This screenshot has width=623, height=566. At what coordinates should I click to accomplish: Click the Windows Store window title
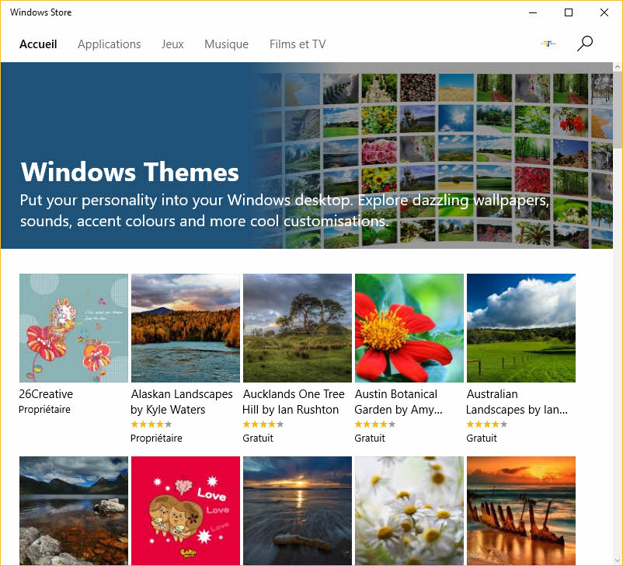41,12
